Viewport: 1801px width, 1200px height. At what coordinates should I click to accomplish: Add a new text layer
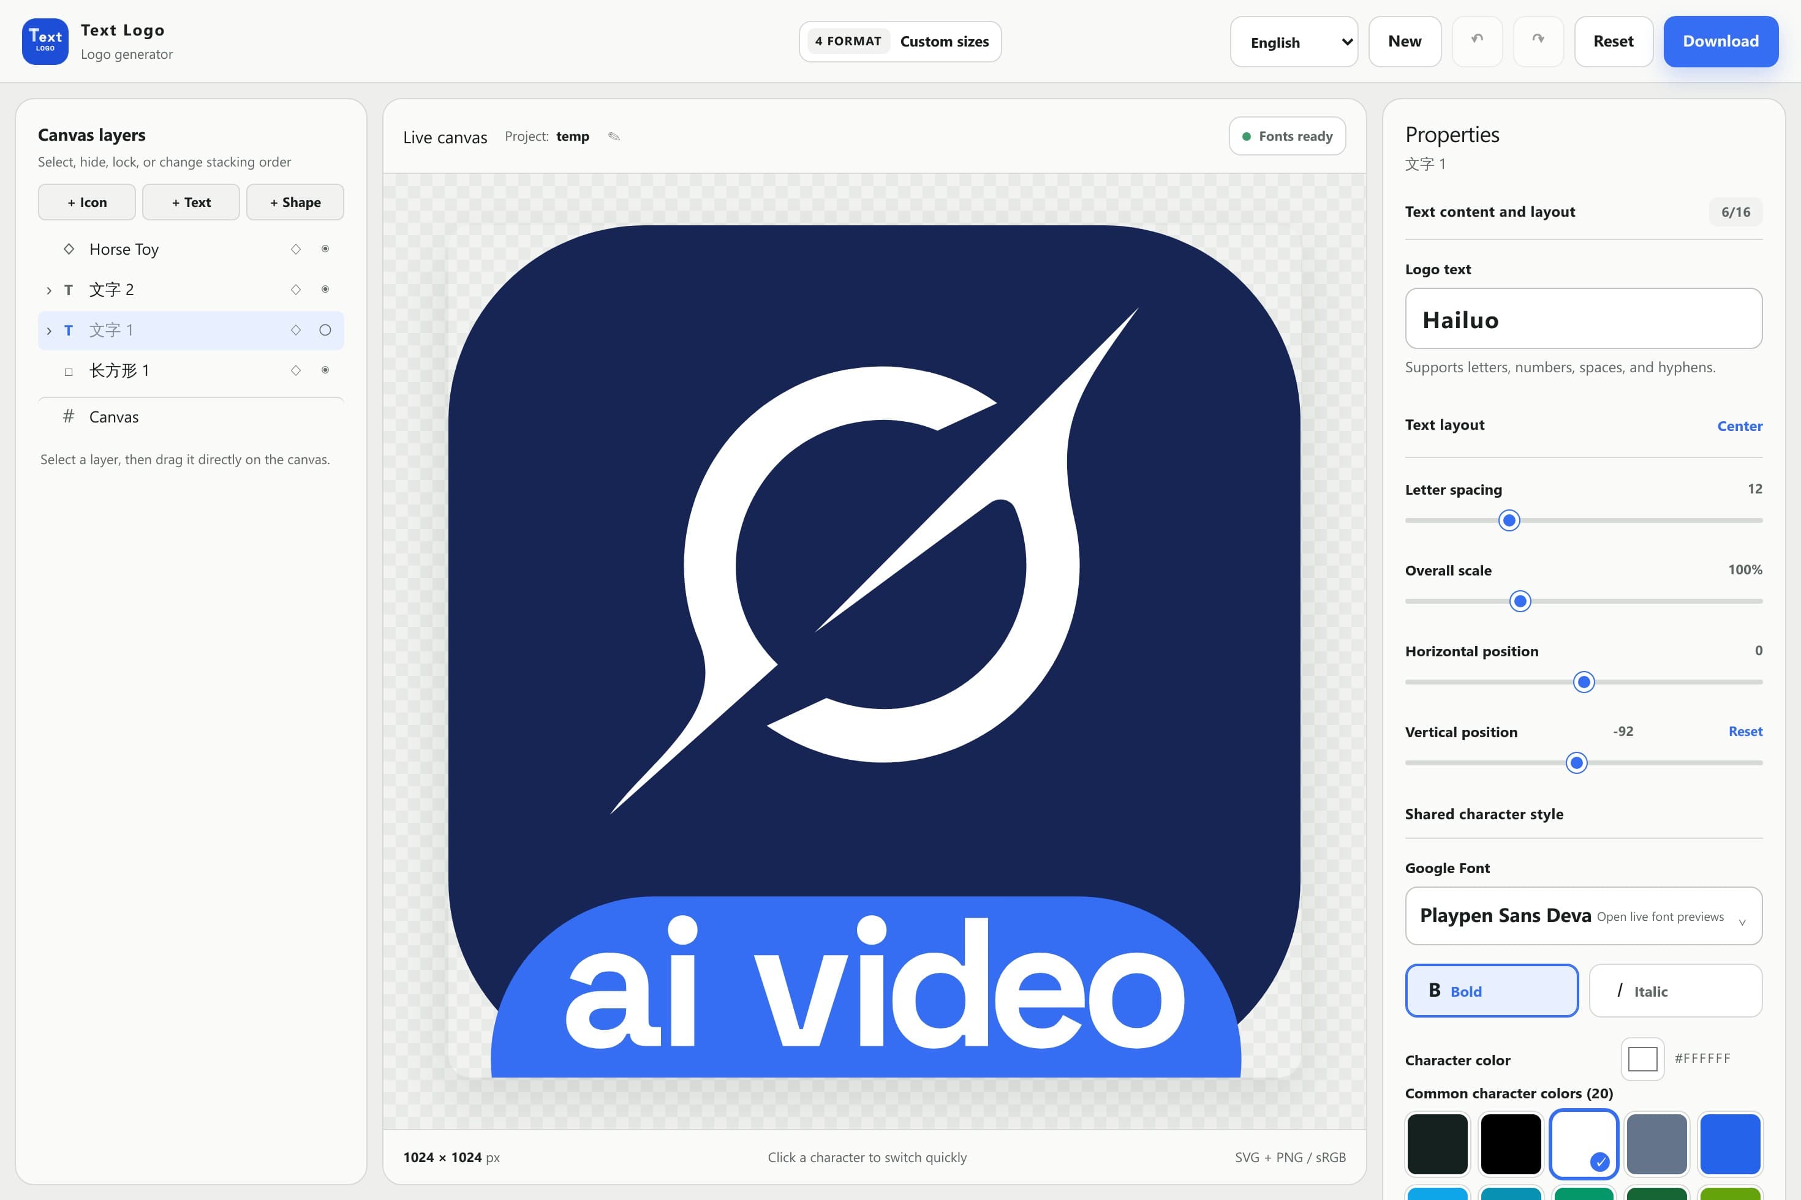coord(191,202)
